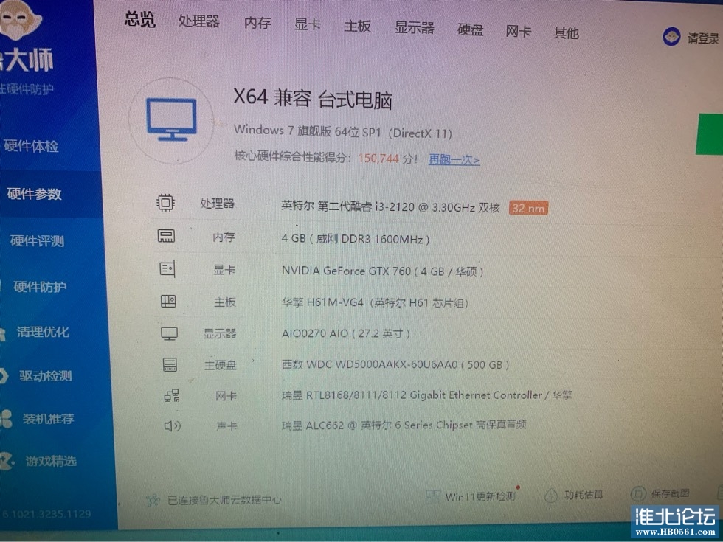Click the cloud data center status icon
Screen dimensions: 723x542
[x=153, y=500]
